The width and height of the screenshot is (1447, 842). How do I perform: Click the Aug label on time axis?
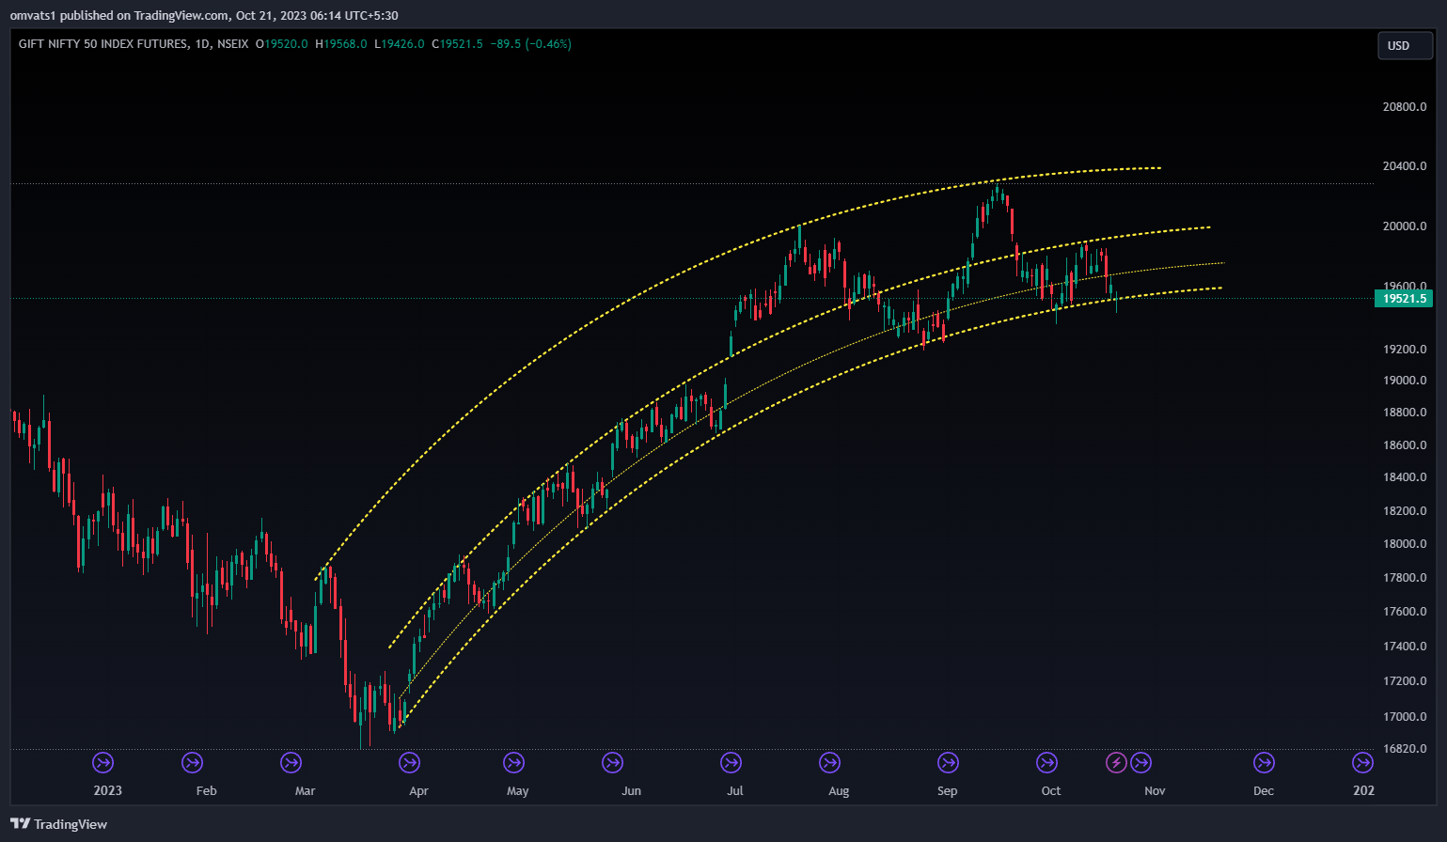pos(839,791)
